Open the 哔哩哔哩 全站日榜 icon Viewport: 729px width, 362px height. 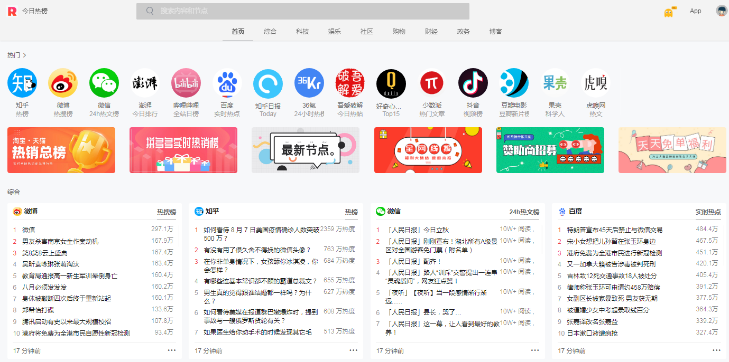pos(186,83)
